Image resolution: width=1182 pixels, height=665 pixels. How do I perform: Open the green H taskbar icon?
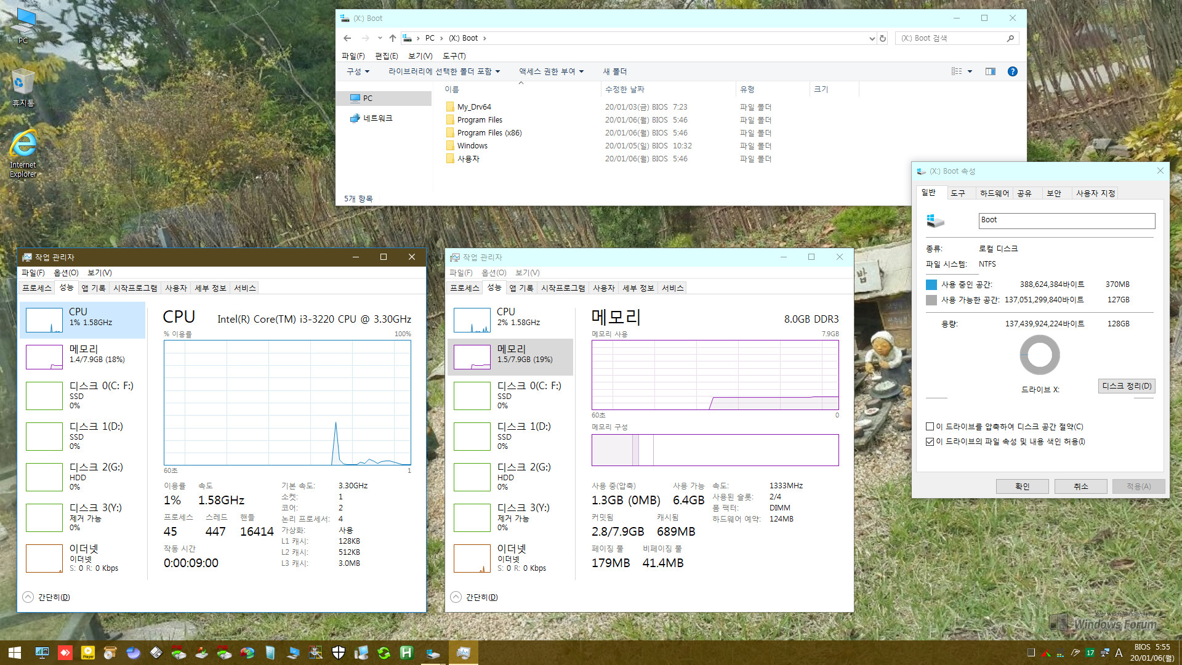click(x=407, y=653)
